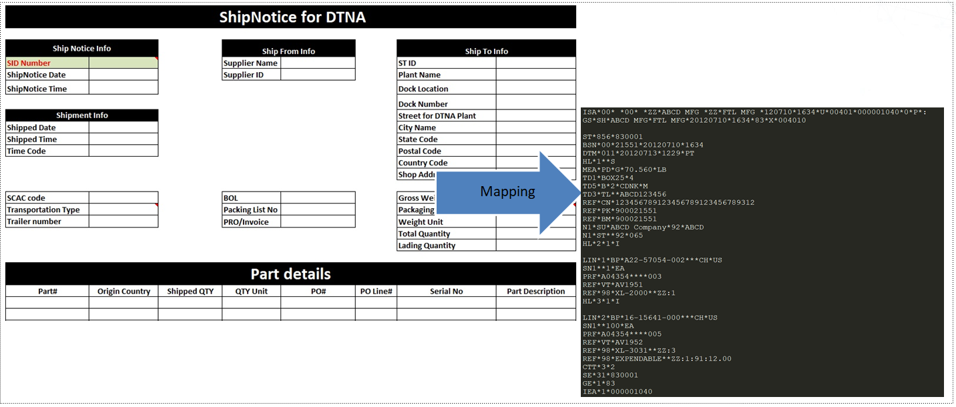Click the PRO/Invoice value cell
Screen dimensions: 956x407
pyautogui.click(x=318, y=222)
